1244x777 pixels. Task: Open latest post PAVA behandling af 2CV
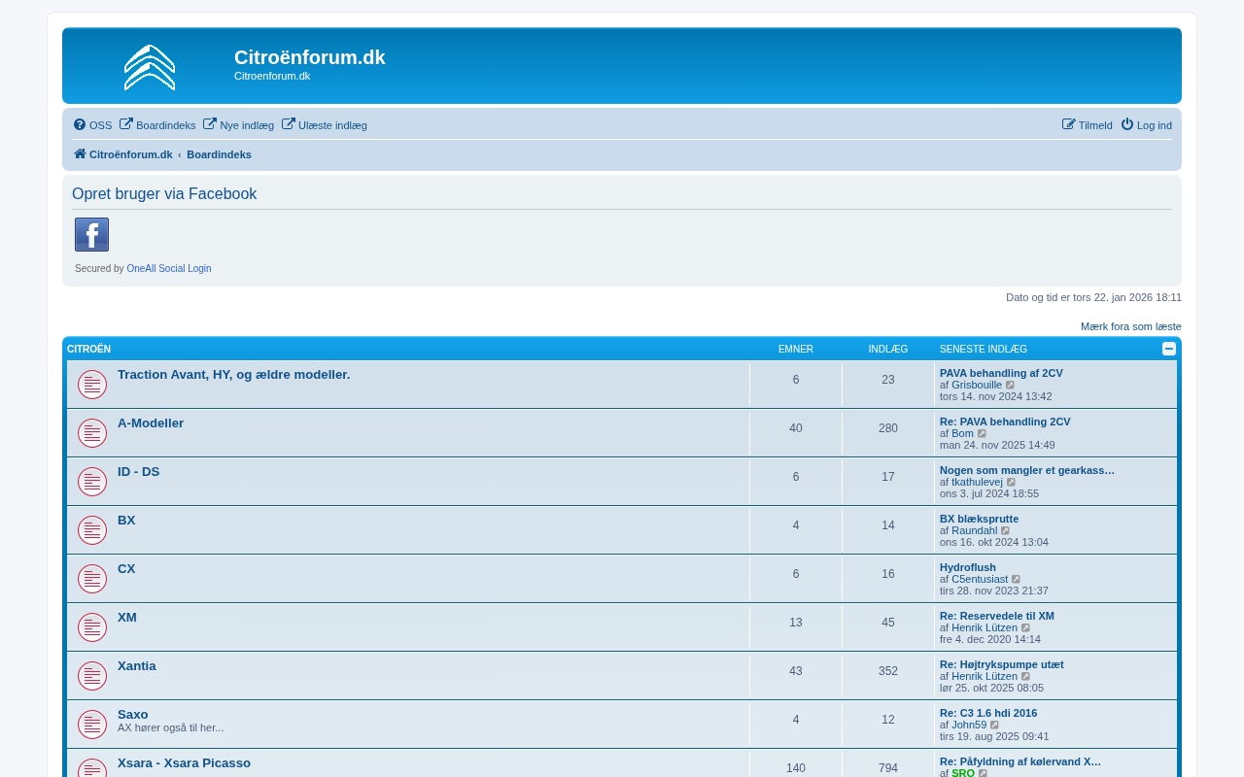pos(1001,373)
